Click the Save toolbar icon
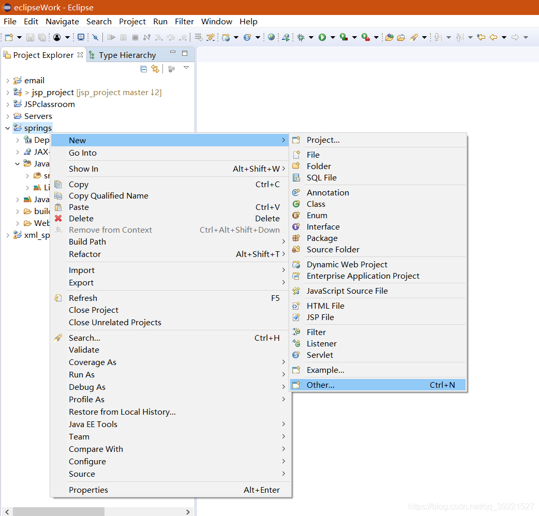Viewport: 539px width, 516px height. 30,37
